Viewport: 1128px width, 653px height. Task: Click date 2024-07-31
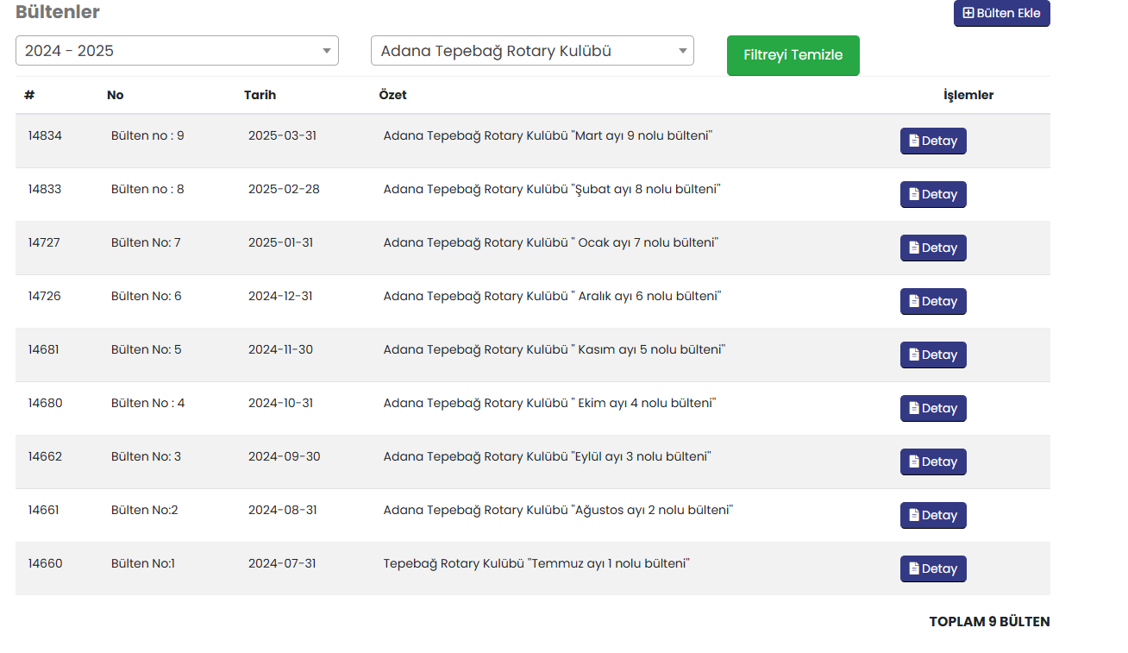pyautogui.click(x=282, y=563)
